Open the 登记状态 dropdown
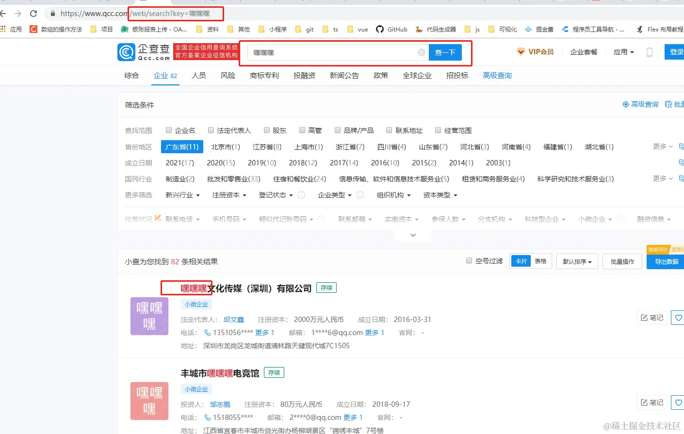The image size is (684, 434). [x=276, y=195]
